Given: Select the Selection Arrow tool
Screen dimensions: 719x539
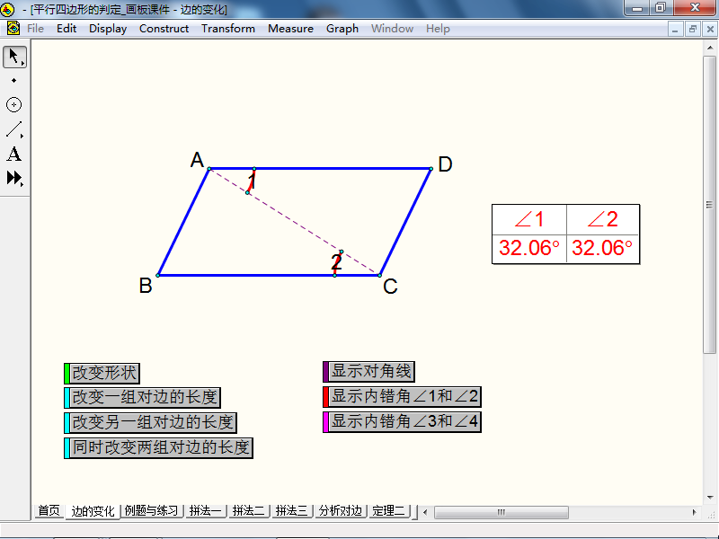Looking at the screenshot, I should 14,57.
